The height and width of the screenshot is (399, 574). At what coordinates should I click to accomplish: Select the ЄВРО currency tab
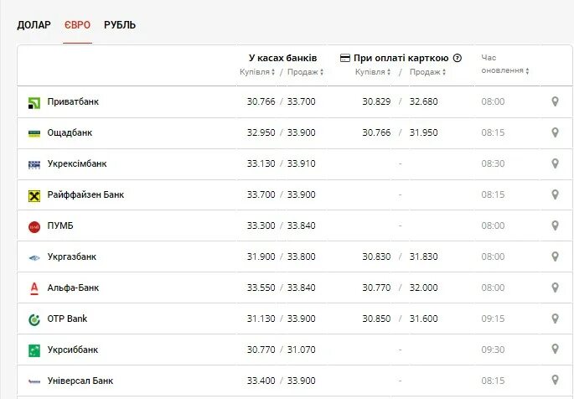[x=77, y=25]
